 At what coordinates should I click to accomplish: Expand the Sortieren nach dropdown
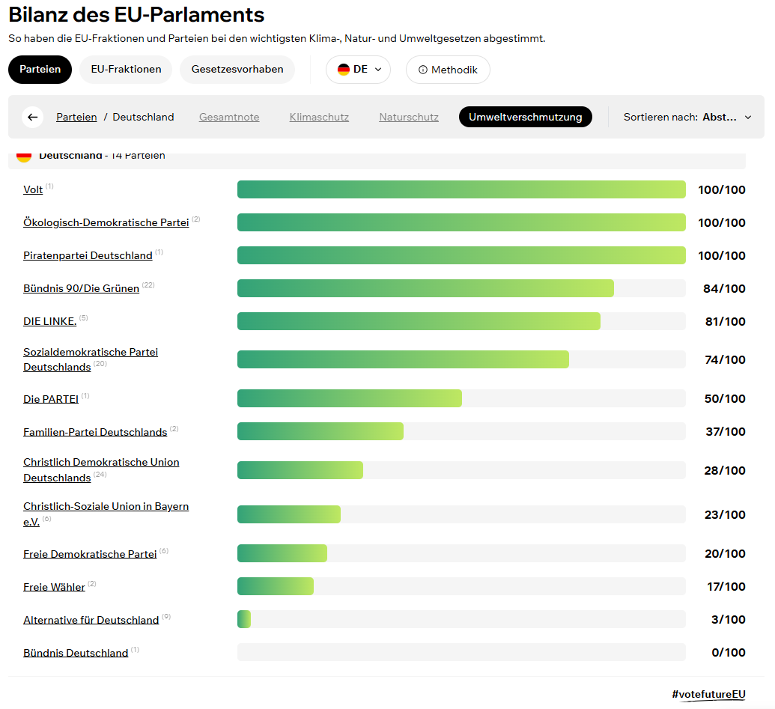(687, 117)
